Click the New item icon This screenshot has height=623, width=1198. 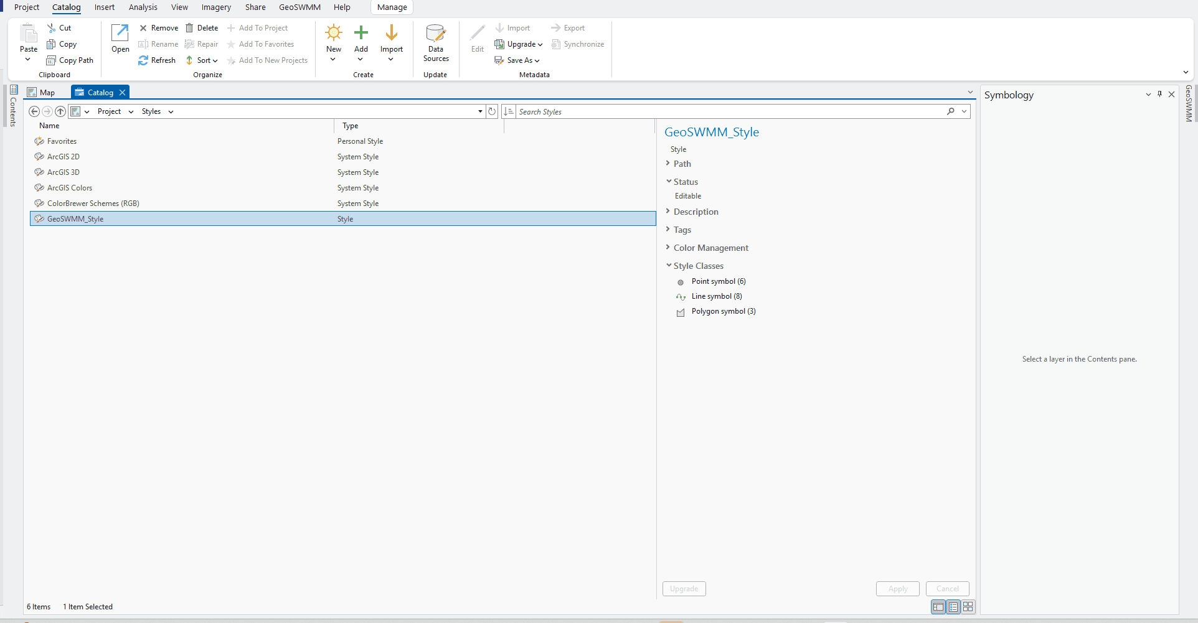(x=334, y=34)
